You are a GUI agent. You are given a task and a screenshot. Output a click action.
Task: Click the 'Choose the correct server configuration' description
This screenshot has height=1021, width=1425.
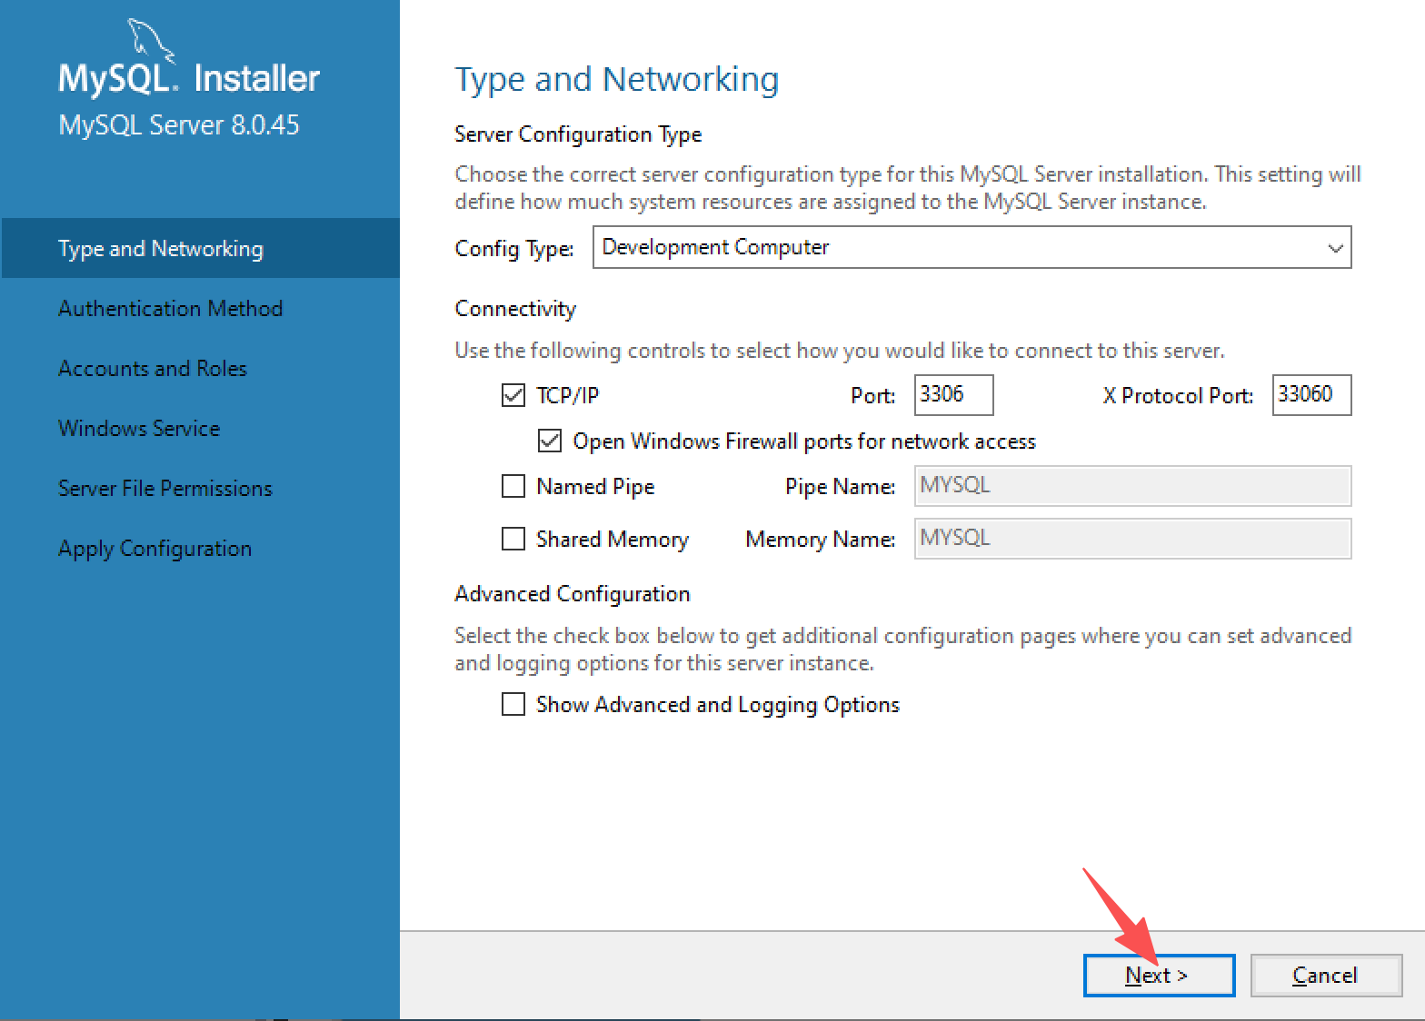point(908,187)
